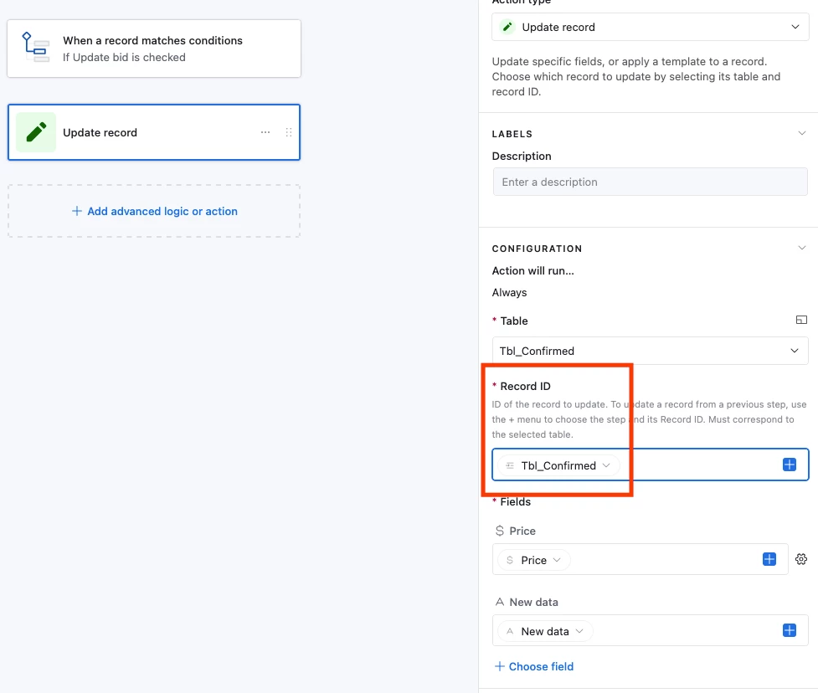The image size is (818, 693).
Task: Click the Choose field link
Action: pos(534,666)
